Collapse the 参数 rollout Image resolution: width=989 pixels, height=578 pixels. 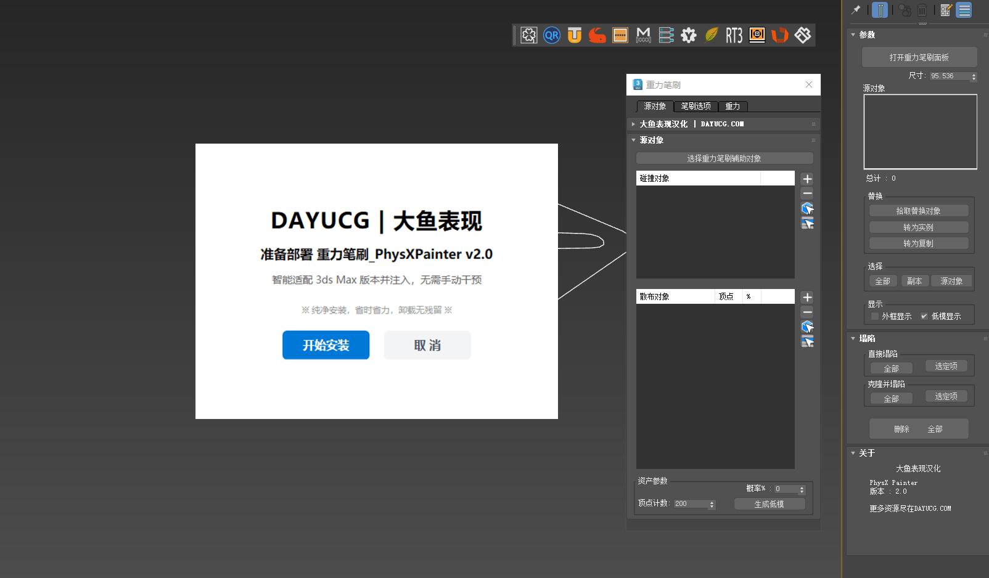tap(853, 35)
